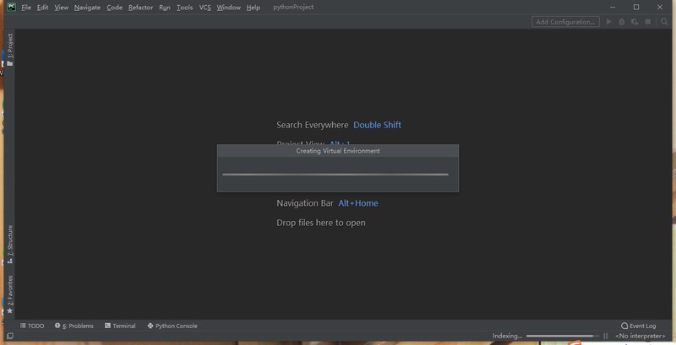Toggle the Favorites side panel
This screenshot has width=676, height=345.
point(10,294)
